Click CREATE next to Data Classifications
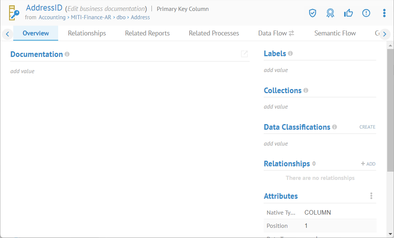This screenshot has height=238, width=394. point(367,127)
